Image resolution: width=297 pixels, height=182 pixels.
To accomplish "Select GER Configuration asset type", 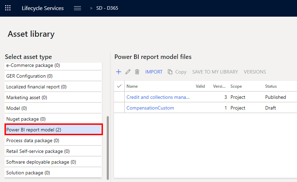I will pyautogui.click(x=53, y=76).
